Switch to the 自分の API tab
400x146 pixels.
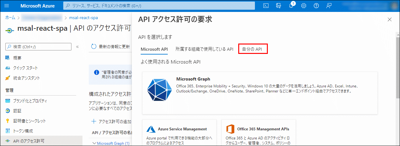coord(253,49)
